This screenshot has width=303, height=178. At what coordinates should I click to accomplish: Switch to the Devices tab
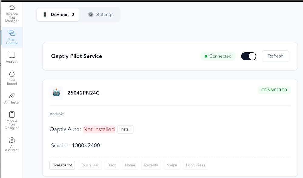tap(58, 15)
